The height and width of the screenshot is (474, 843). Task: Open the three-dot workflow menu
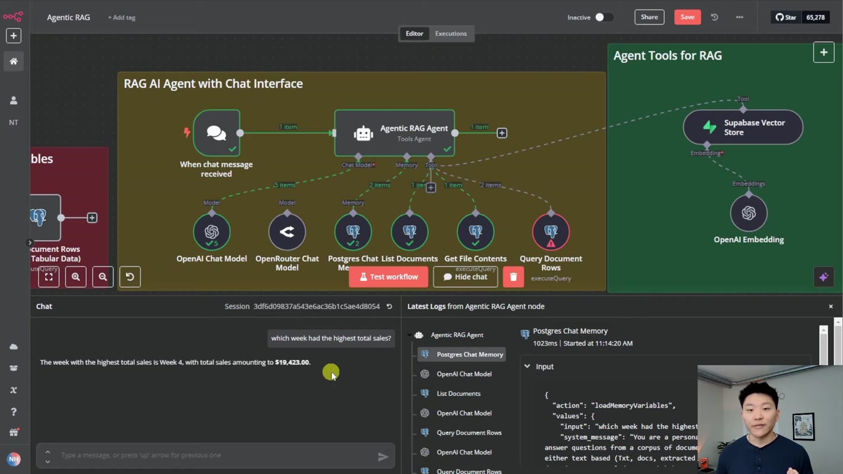(740, 18)
